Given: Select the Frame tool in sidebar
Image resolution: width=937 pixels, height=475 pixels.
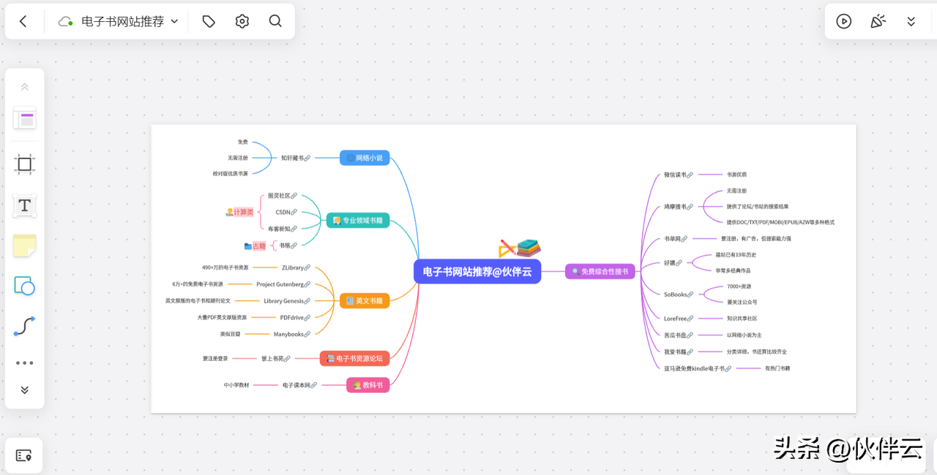Looking at the screenshot, I should pos(24,164).
